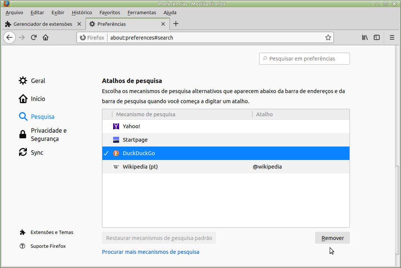Click the page vertical scrollbar thumb
Screen dimensions: 401x268
coord(397,210)
